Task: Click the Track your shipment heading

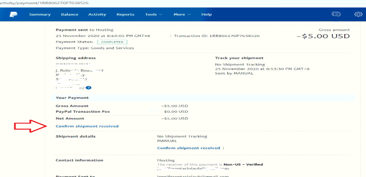Action: coord(239,58)
